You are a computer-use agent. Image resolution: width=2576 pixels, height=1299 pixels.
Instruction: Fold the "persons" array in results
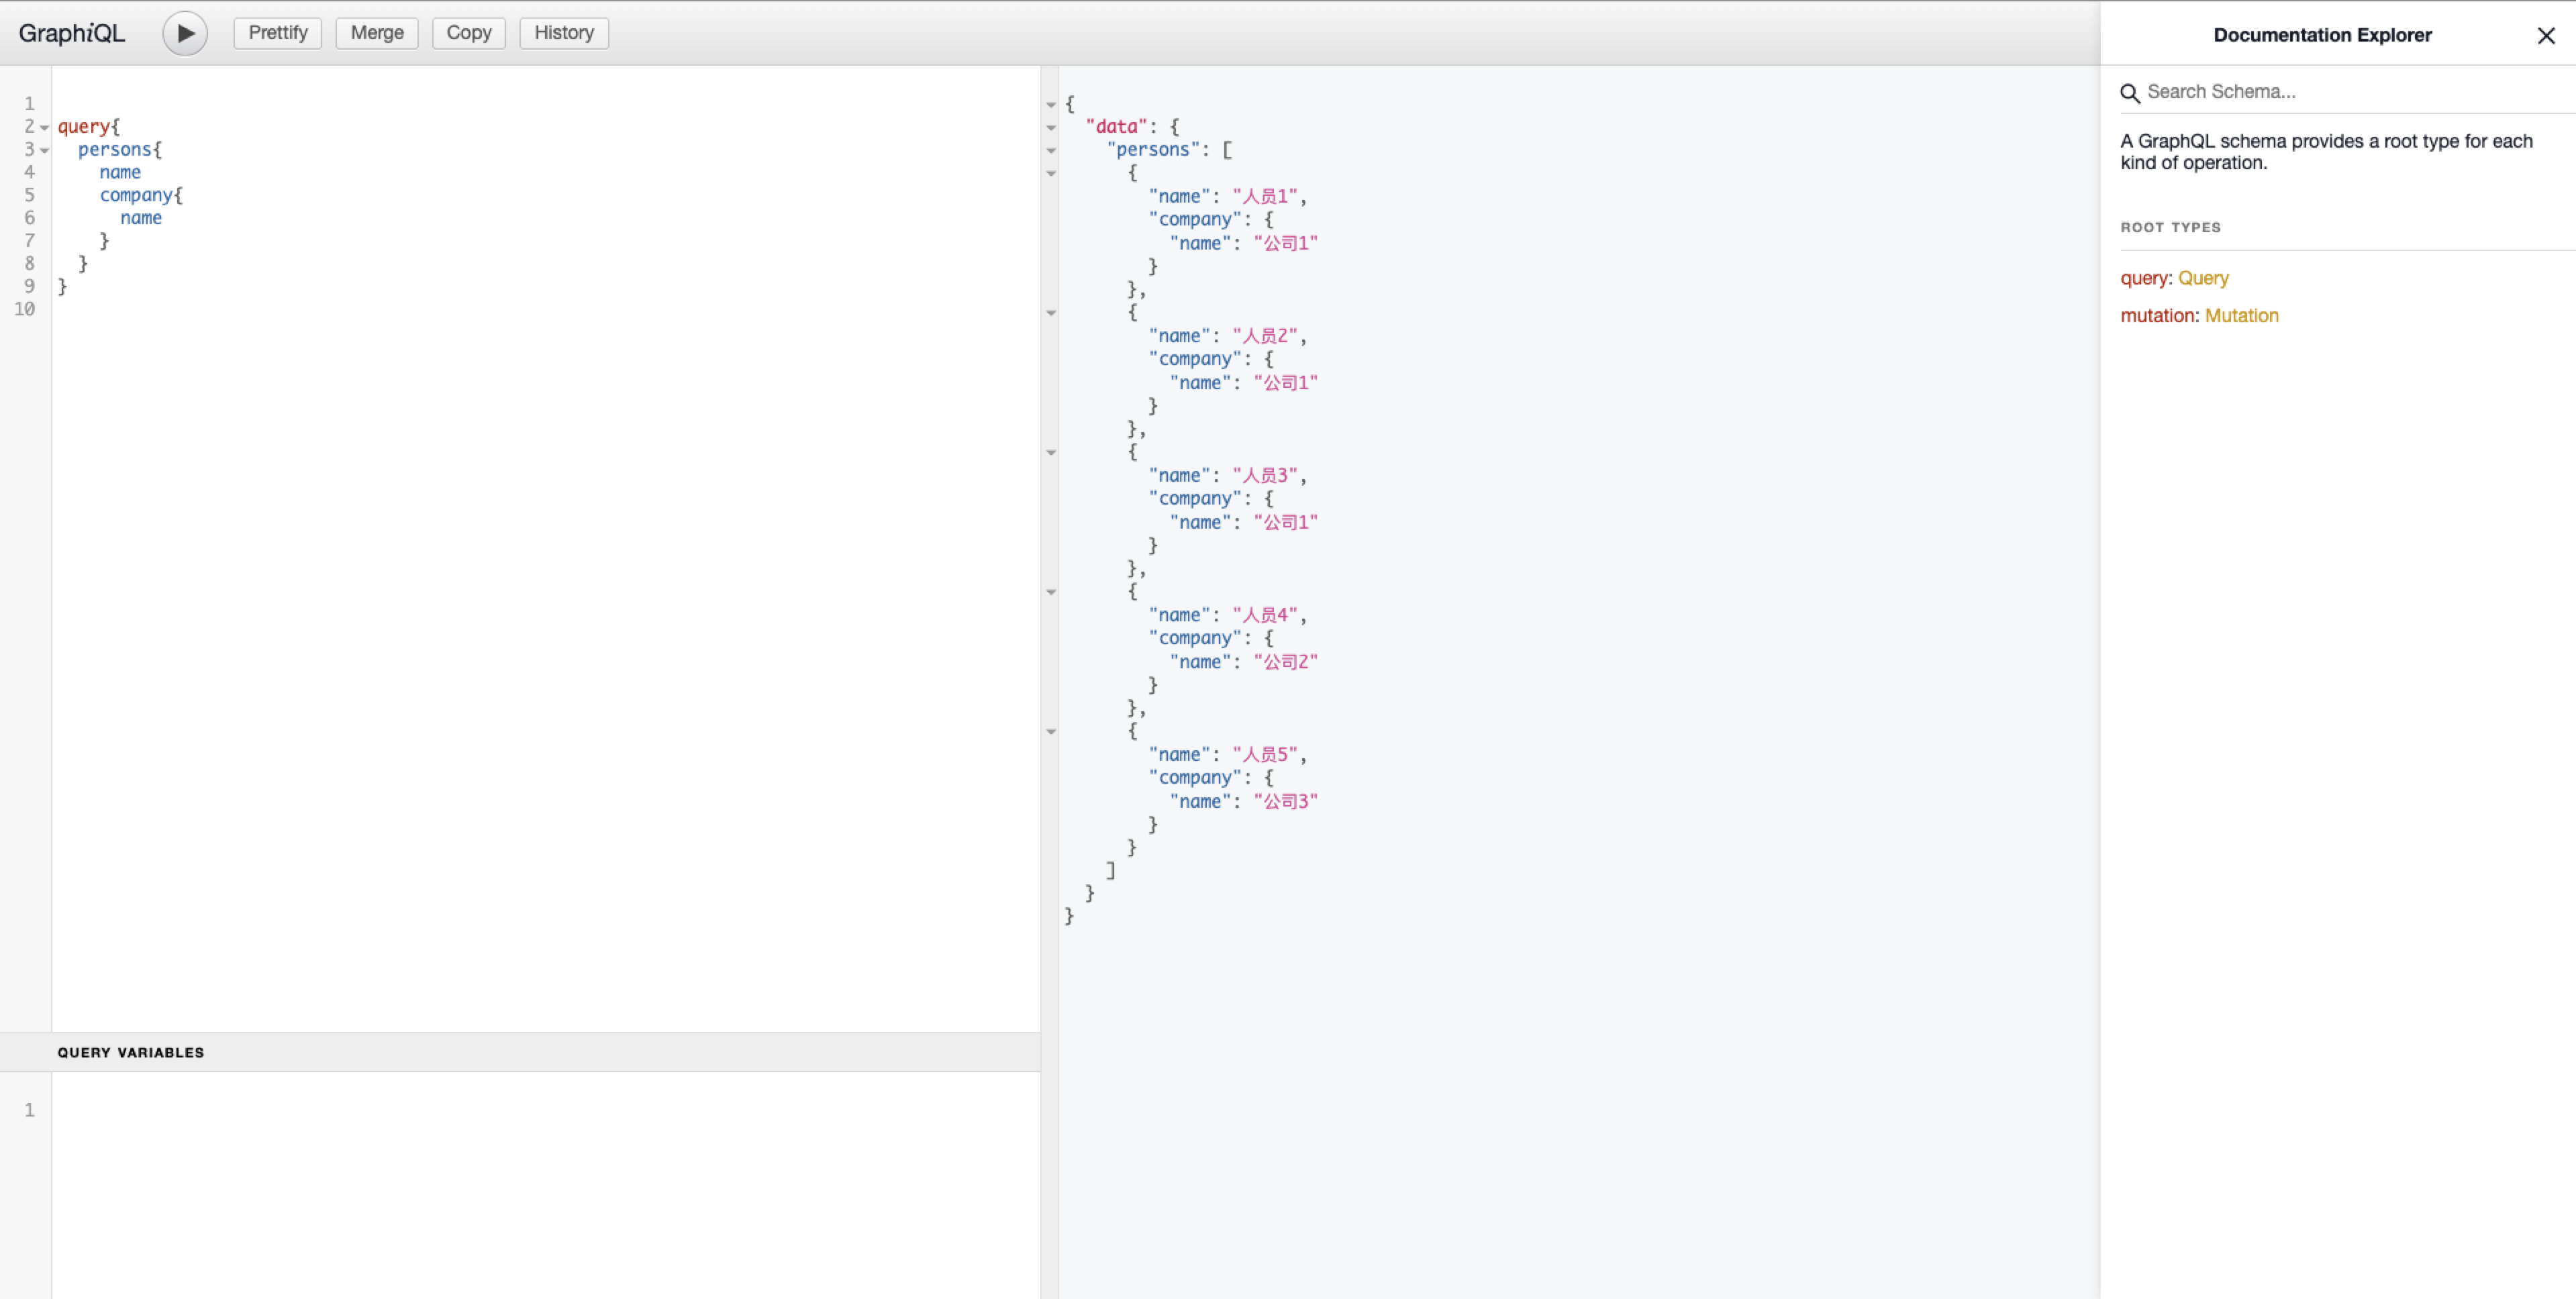click(x=1051, y=151)
